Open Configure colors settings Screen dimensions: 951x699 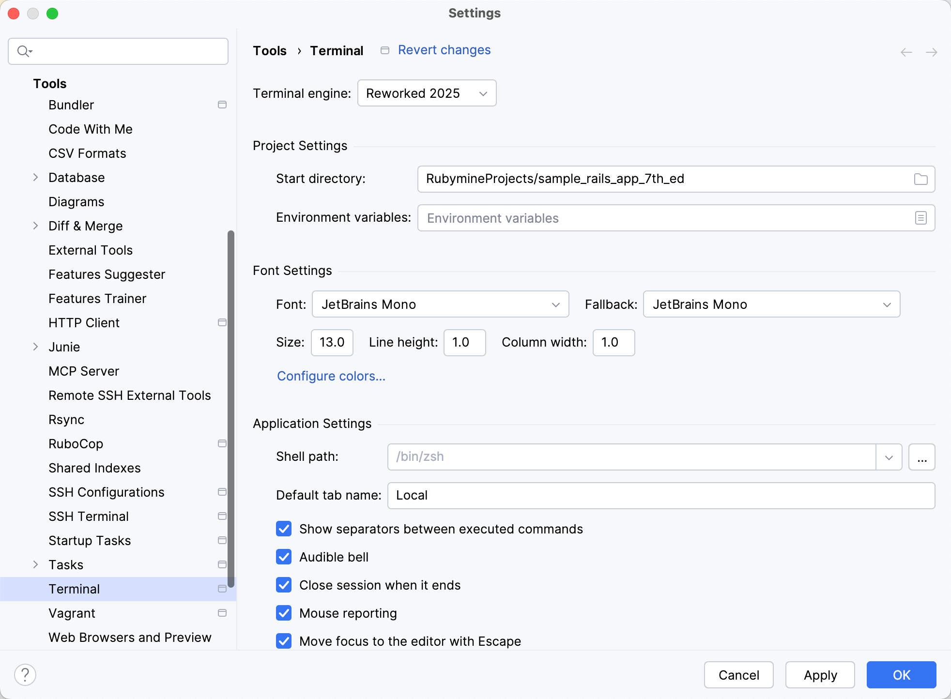pyautogui.click(x=331, y=376)
